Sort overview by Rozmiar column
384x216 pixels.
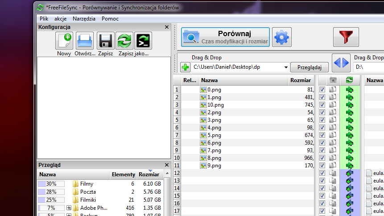point(149,174)
